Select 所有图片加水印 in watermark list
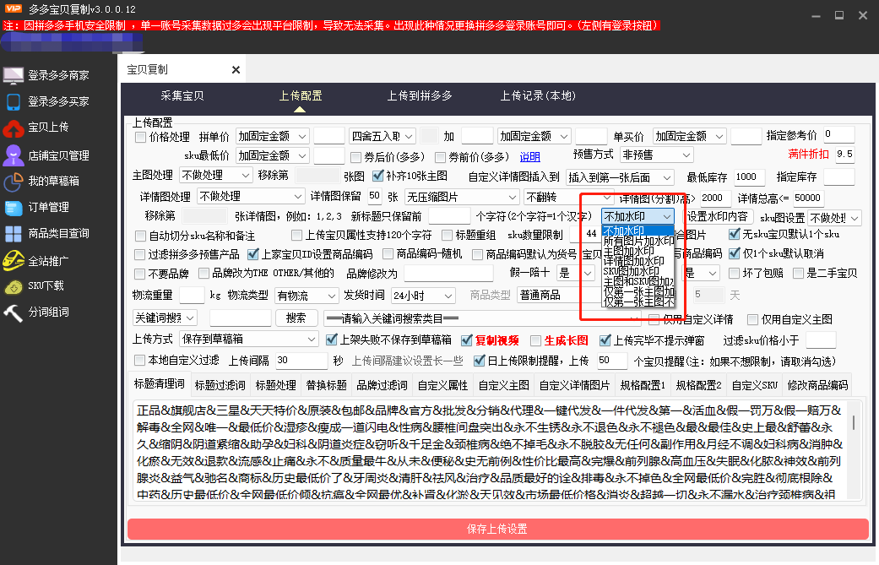879x565 pixels. 638,241
